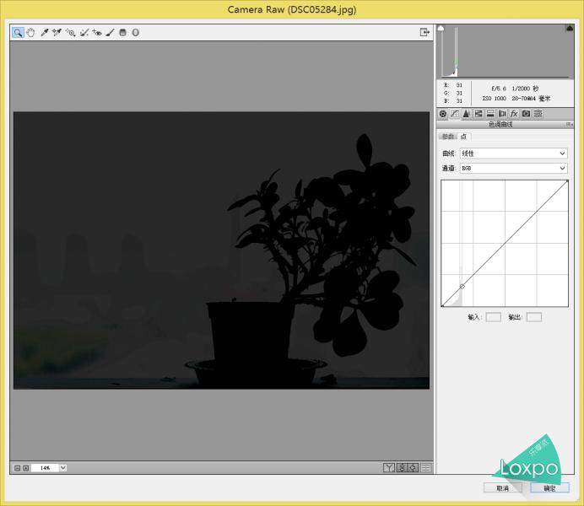Open the curve preset dropdown showing 线性
Image resolution: width=584 pixels, height=506 pixels.
point(514,153)
